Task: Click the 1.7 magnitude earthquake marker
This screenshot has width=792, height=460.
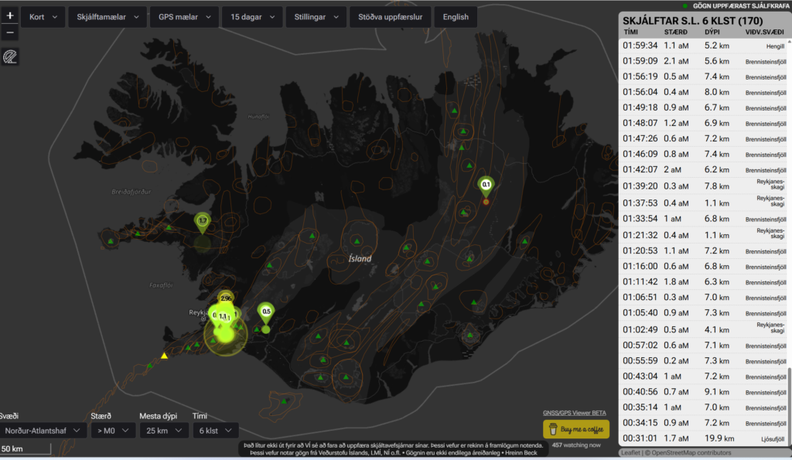Action: pyautogui.click(x=202, y=222)
